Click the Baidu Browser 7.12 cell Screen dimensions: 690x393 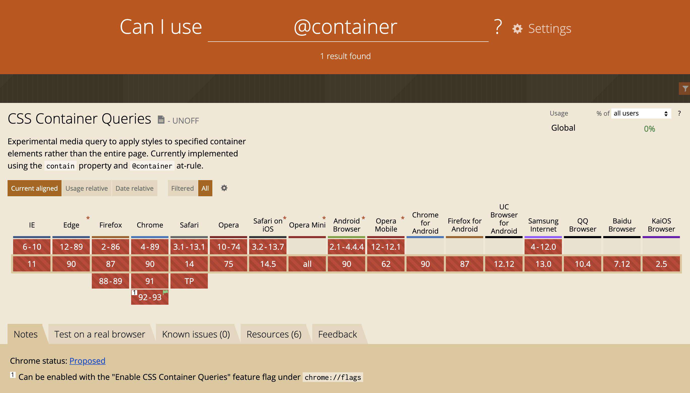pyautogui.click(x=622, y=264)
